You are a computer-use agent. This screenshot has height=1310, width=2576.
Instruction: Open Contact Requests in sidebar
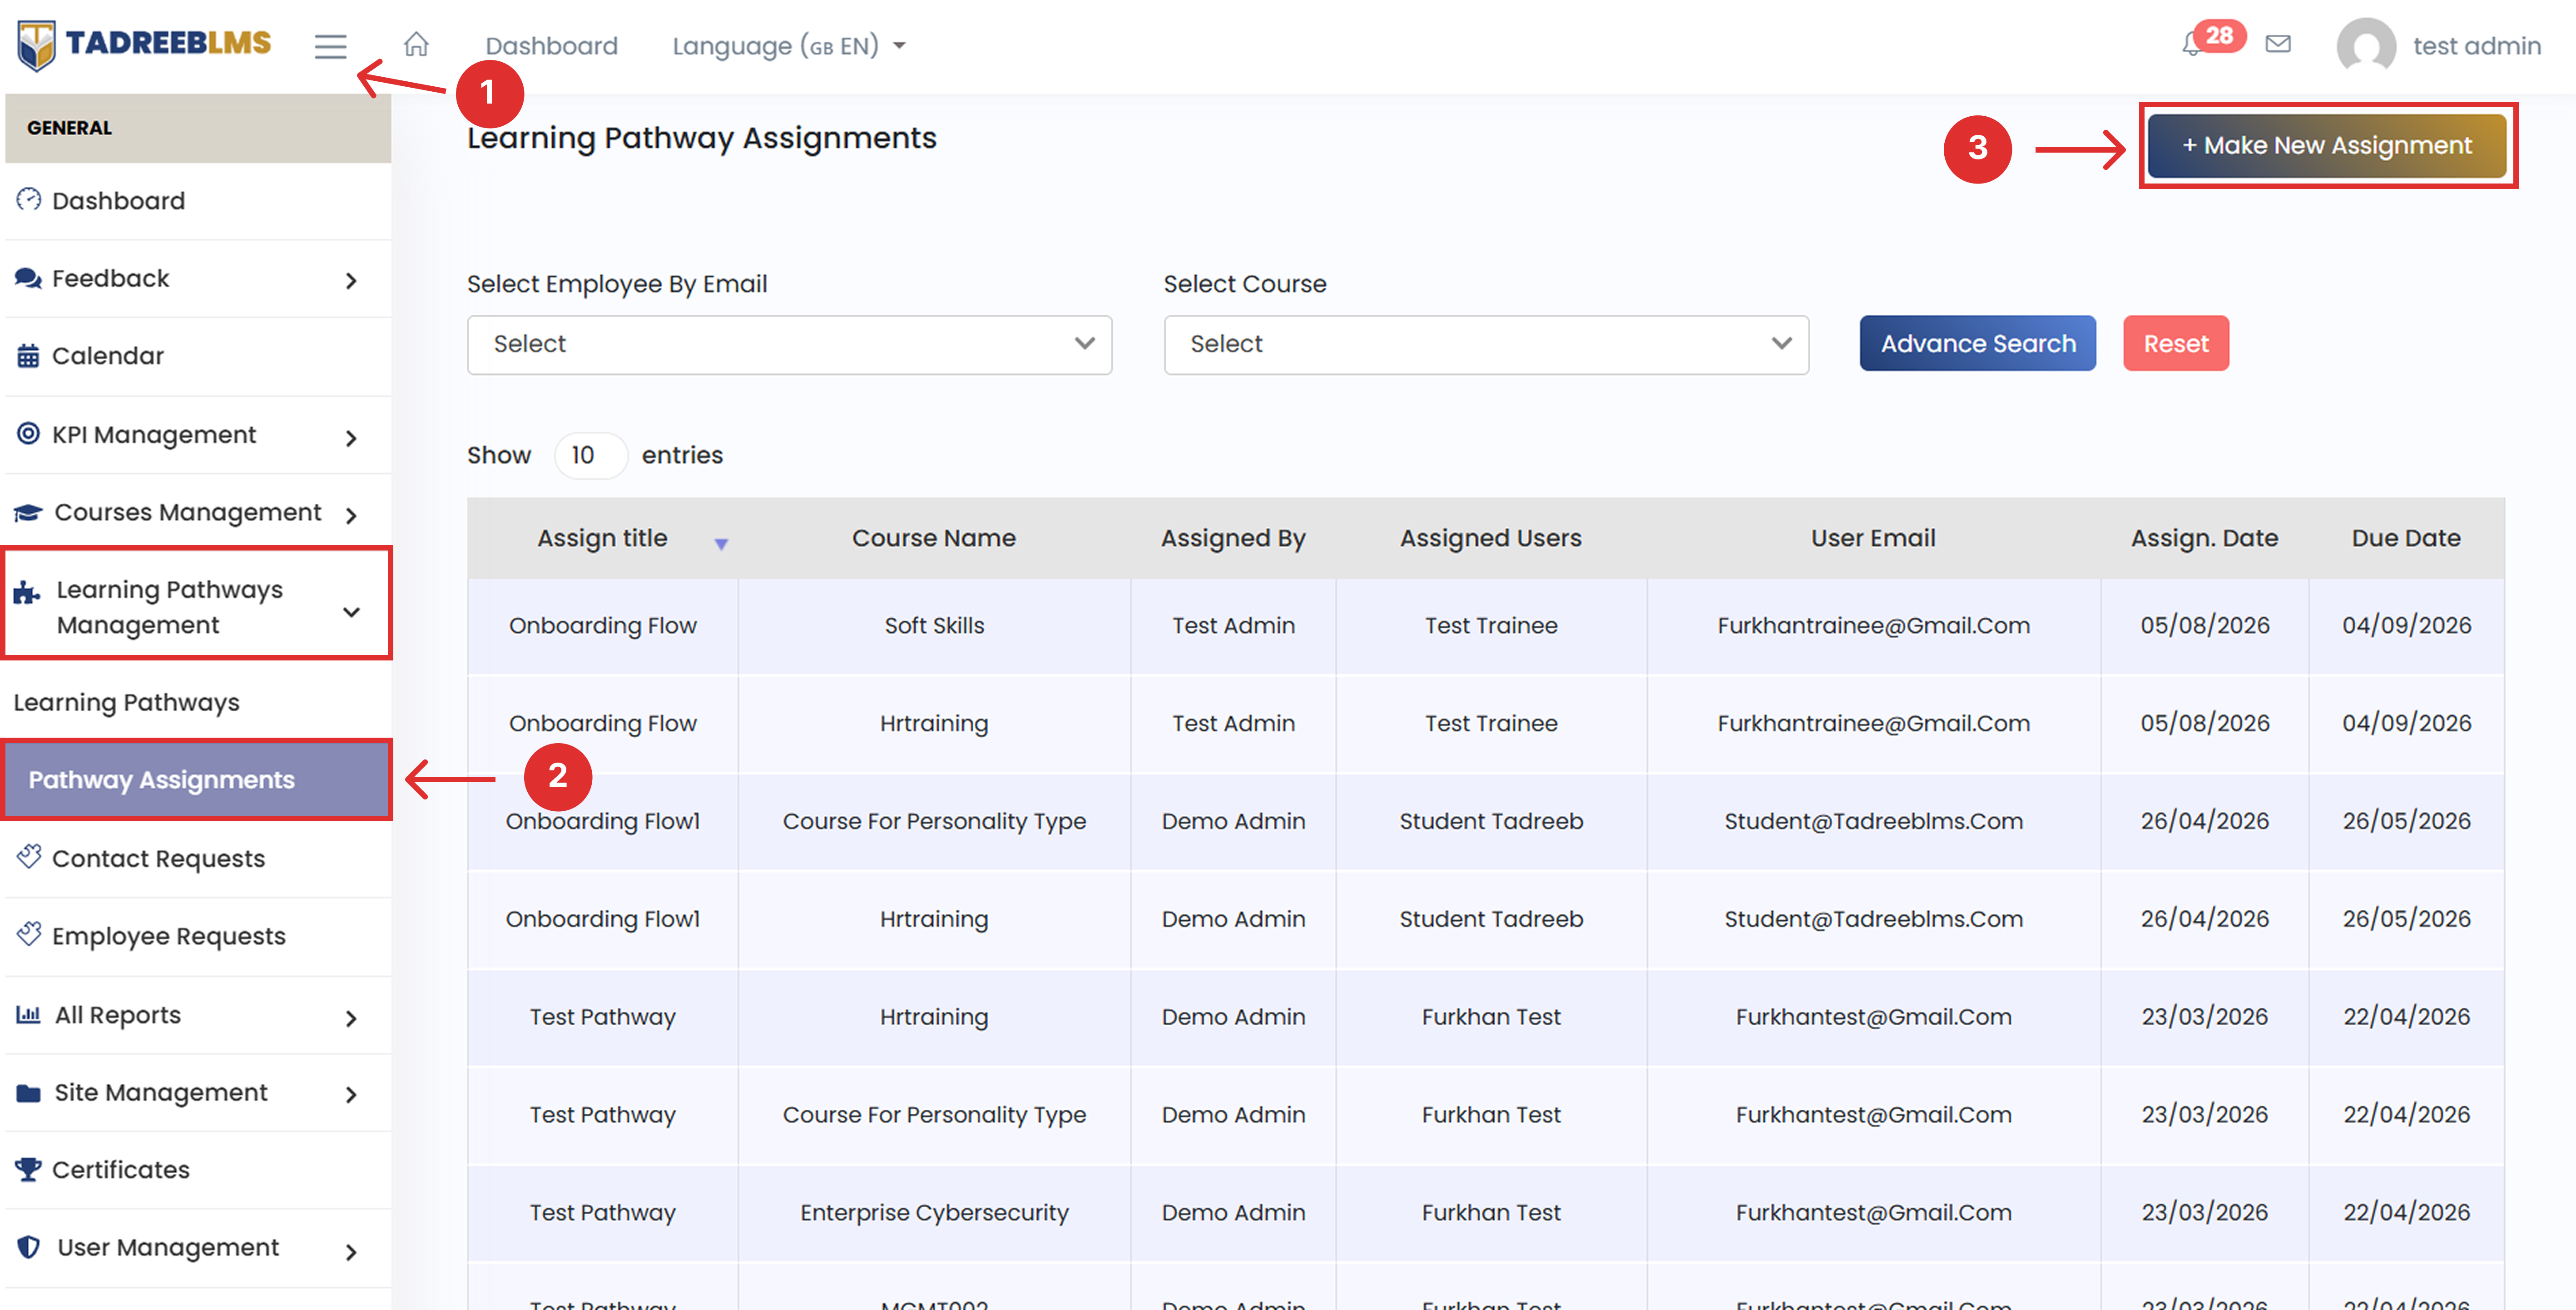tap(198, 858)
